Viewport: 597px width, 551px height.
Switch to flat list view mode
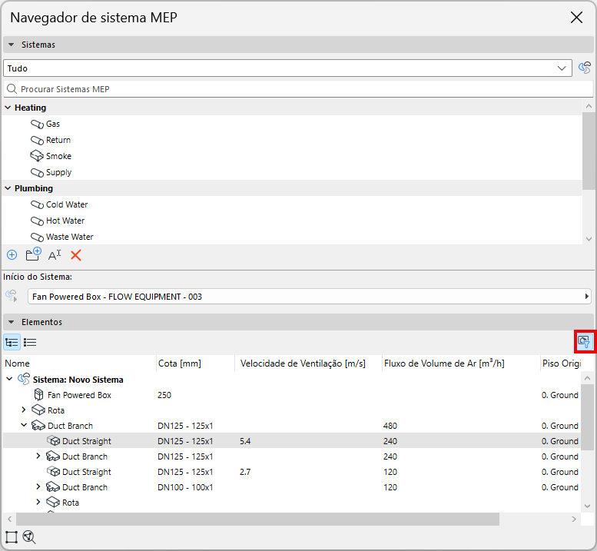click(30, 342)
